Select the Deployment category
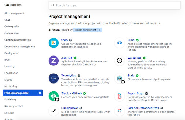 11,53
